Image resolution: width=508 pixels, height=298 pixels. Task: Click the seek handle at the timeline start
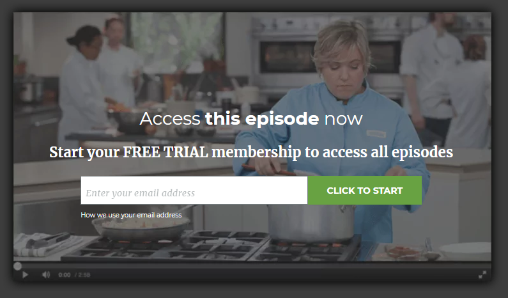pyautogui.click(x=17, y=266)
